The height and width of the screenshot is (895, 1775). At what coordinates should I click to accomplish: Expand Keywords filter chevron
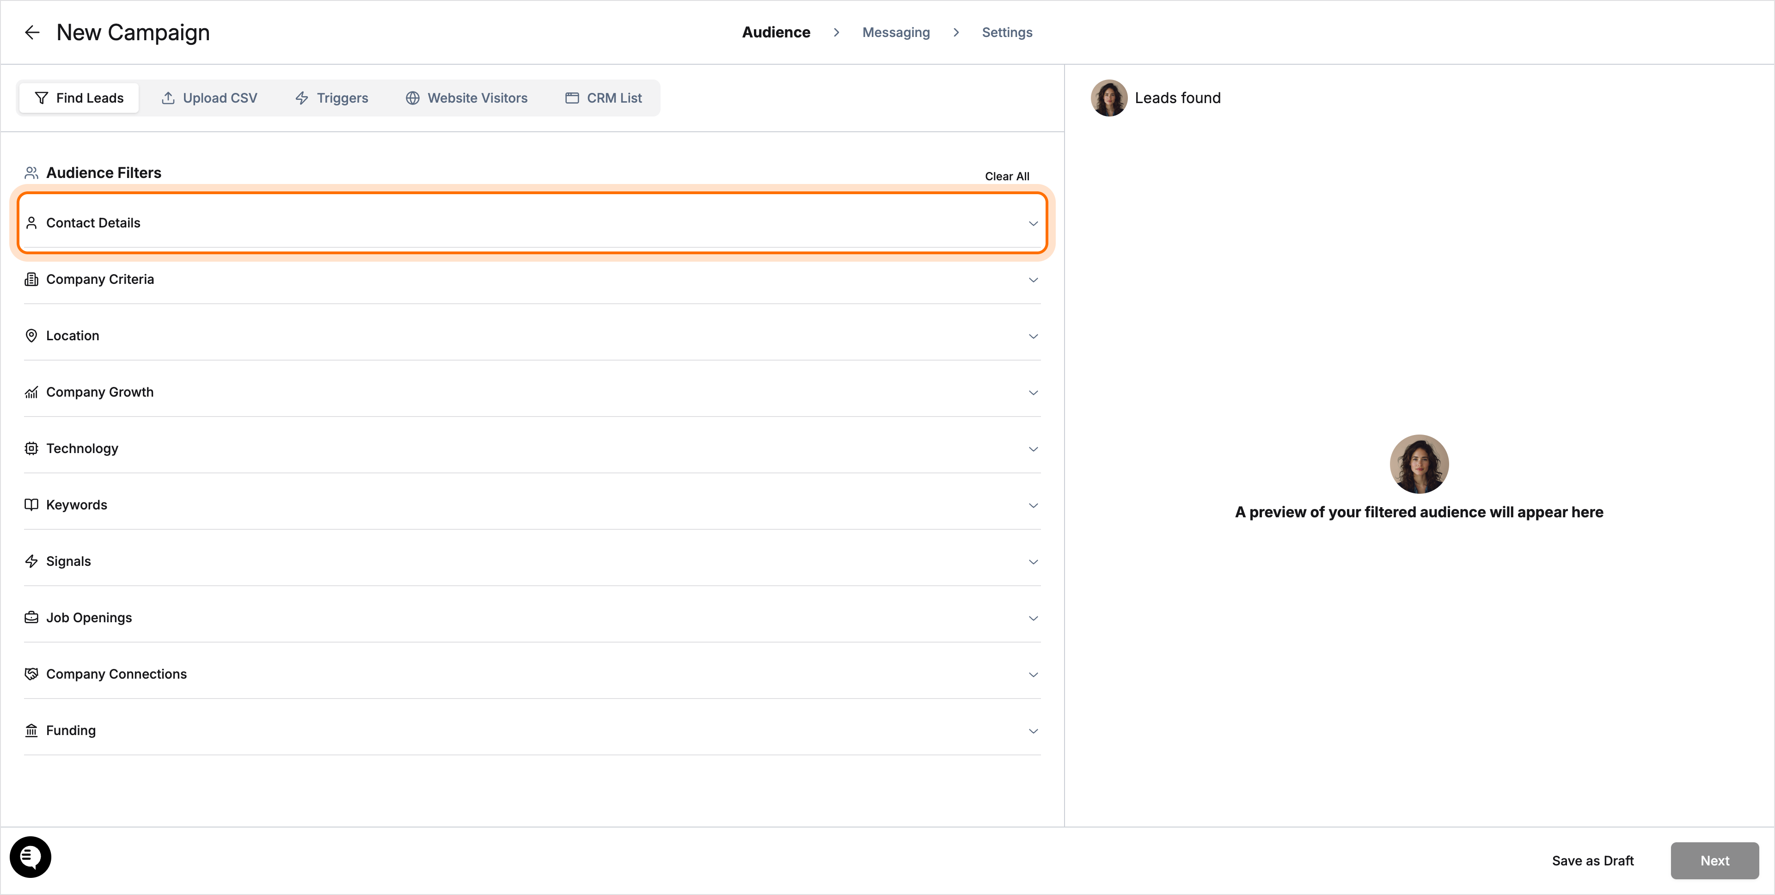(1033, 506)
